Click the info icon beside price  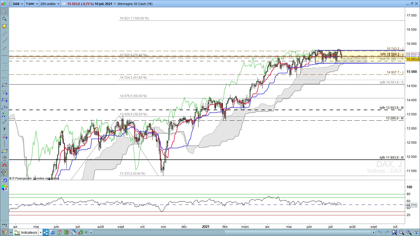click(64, 4)
